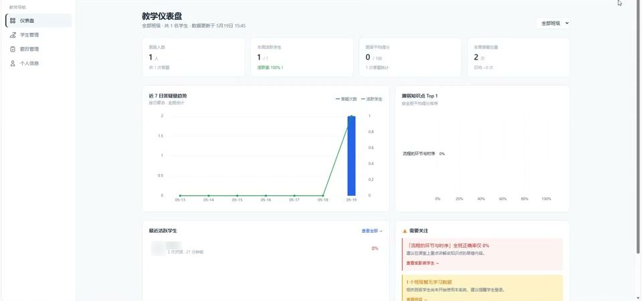
Task: Toggle the 答疑次数 legend series
Action: point(346,99)
